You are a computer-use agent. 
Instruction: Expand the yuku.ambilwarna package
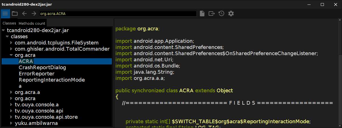tap(11, 123)
